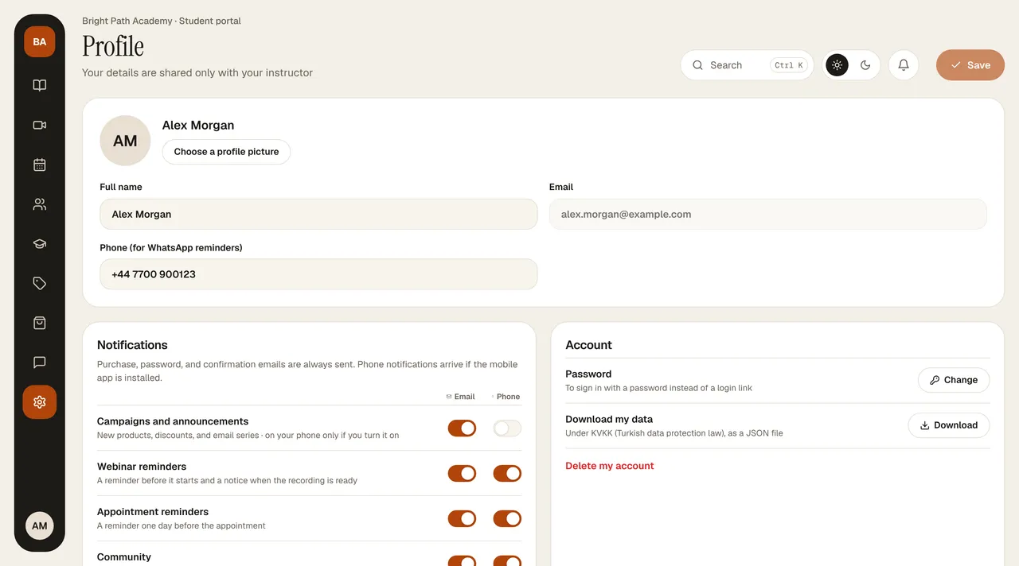Disable Appointment reminders email toggle
The image size is (1019, 566).
click(462, 519)
